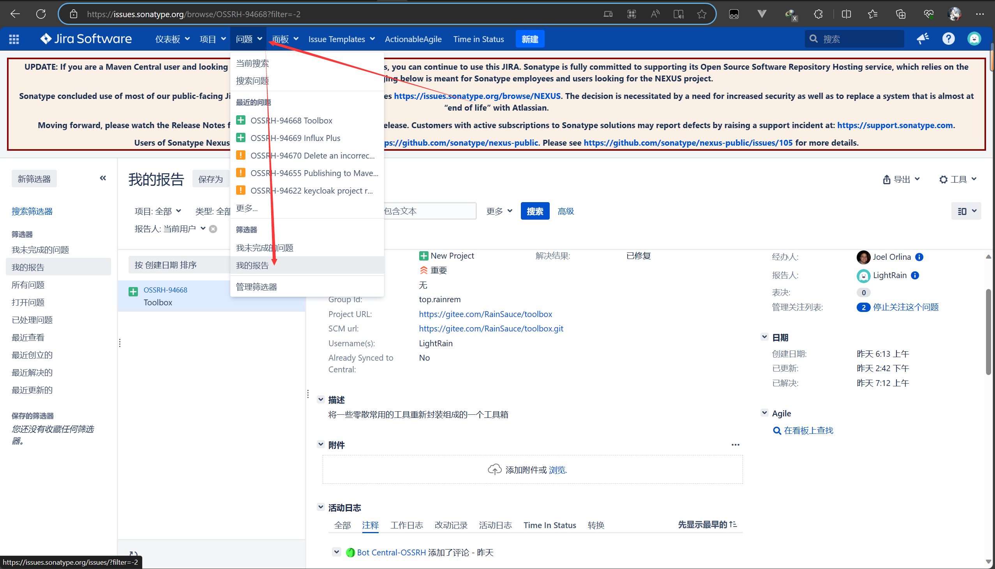This screenshot has width=995, height=569.
Task: Open the Jira app switcher grid icon
Action: 14,39
